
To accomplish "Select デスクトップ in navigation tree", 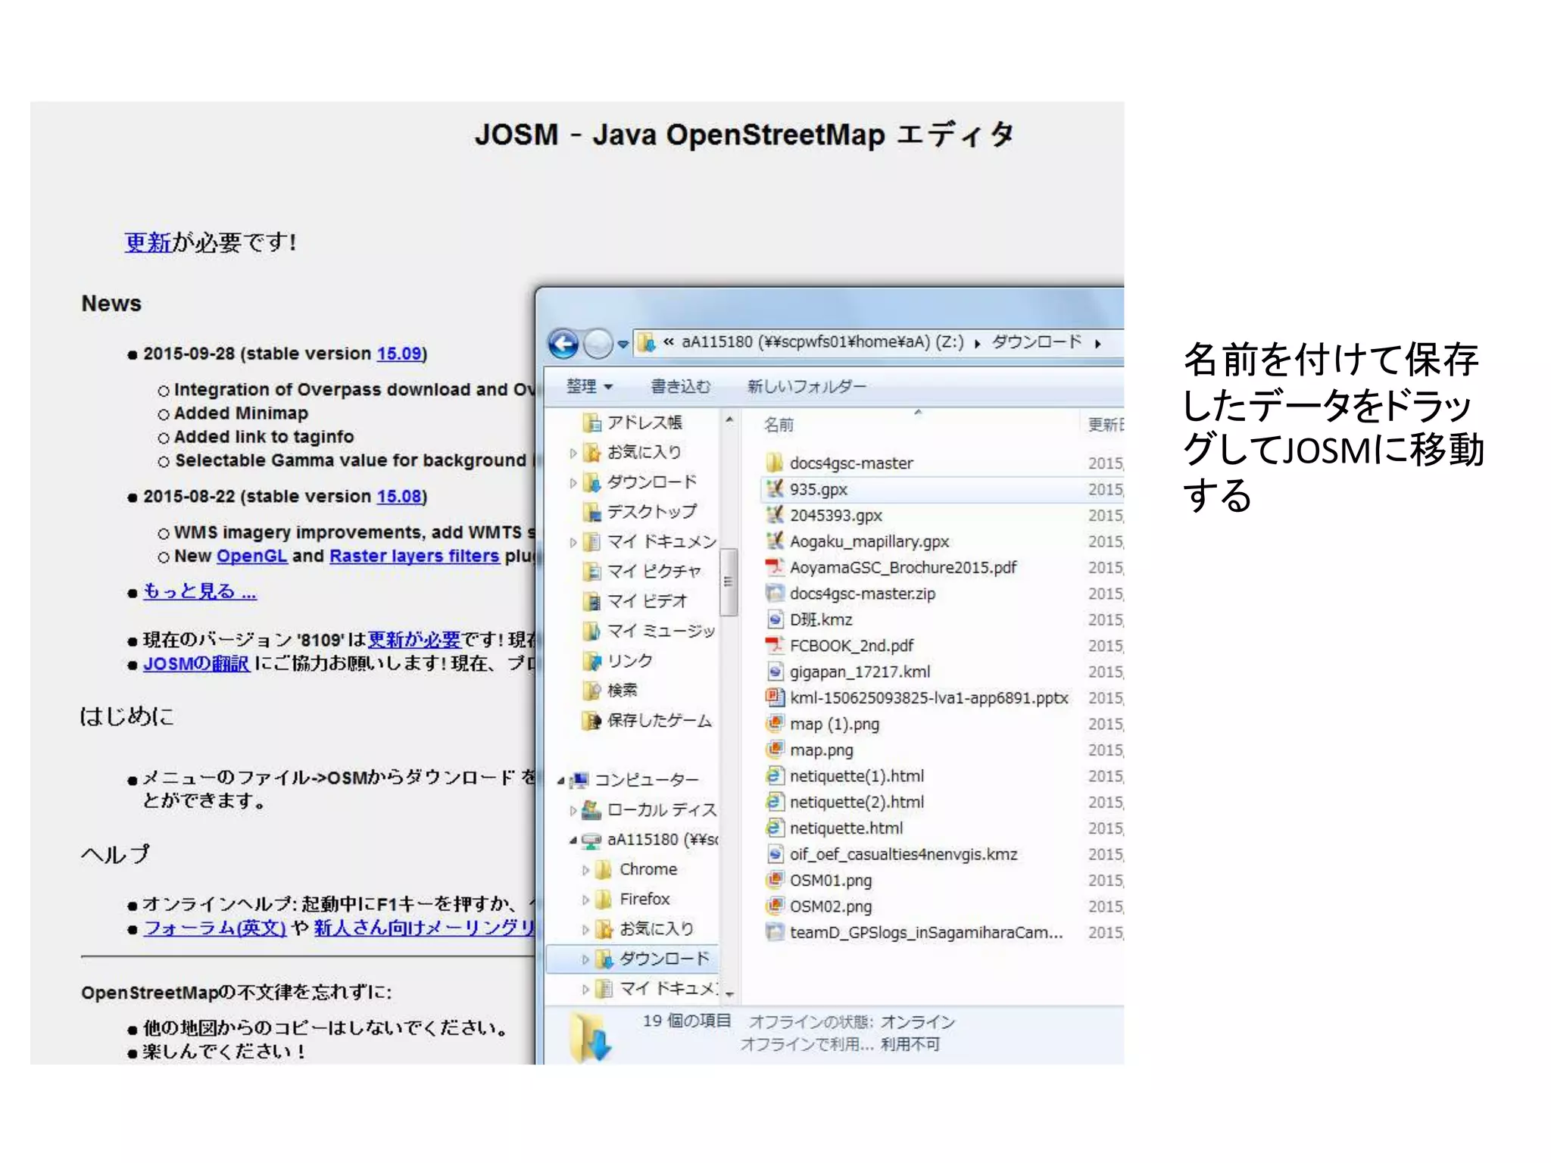I will point(651,512).
